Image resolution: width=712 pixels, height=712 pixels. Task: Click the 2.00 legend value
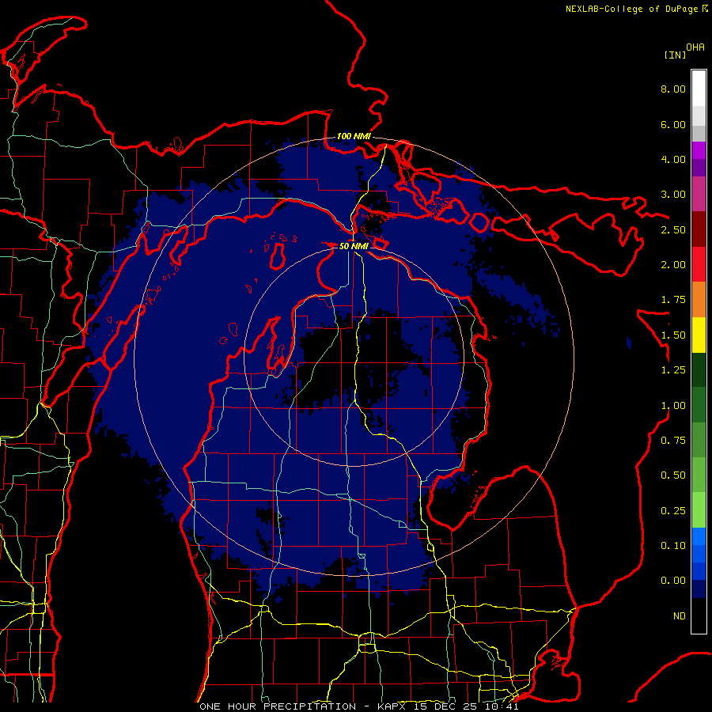(673, 265)
